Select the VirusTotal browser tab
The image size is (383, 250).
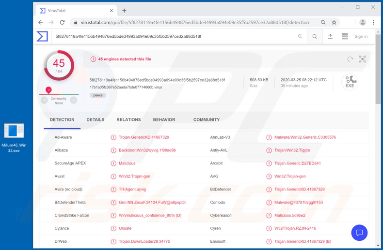[77, 11]
